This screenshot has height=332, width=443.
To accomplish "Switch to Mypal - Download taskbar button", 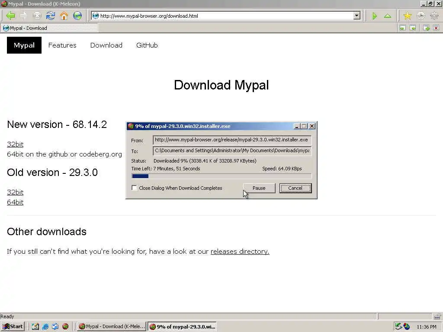I will [x=112, y=326].
